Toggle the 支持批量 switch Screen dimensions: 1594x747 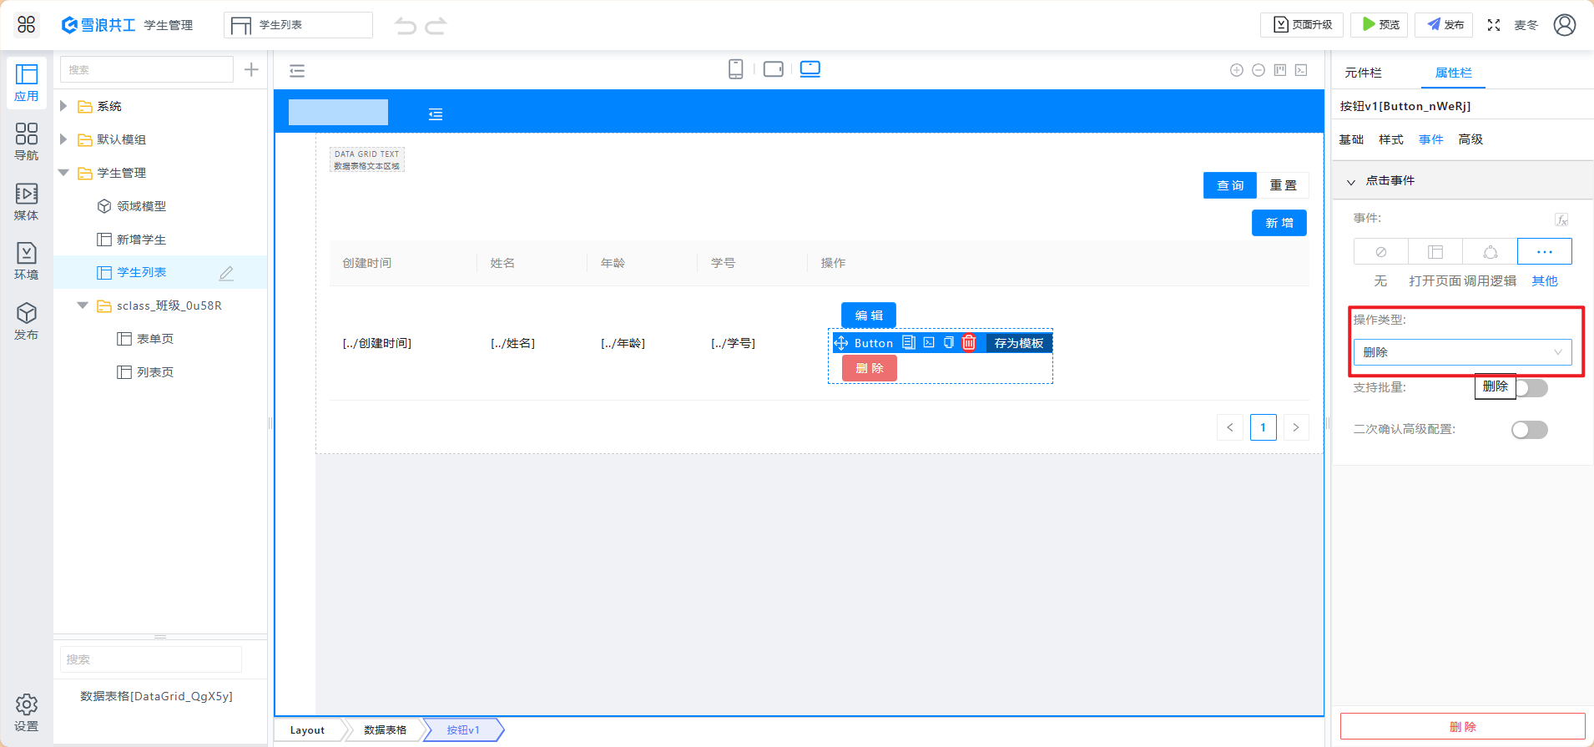(x=1530, y=388)
